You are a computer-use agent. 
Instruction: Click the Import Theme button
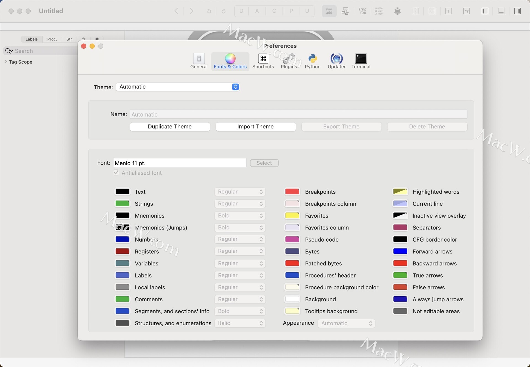click(256, 126)
